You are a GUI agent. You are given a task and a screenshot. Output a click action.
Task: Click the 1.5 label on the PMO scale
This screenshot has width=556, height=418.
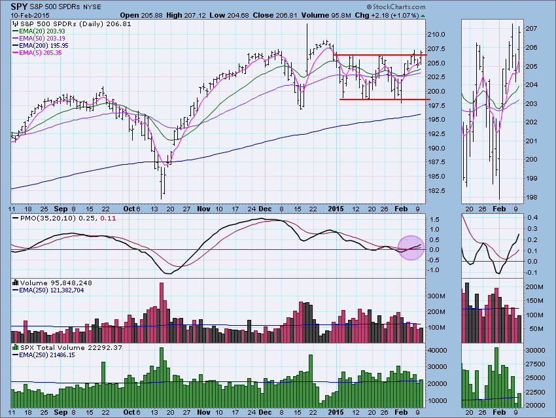[x=435, y=220]
